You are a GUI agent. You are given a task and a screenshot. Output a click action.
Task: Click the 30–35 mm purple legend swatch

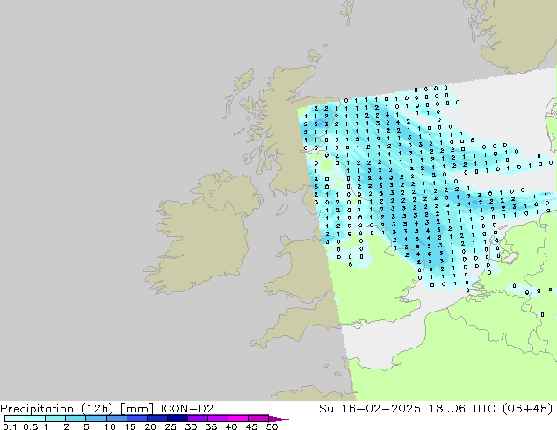(198, 419)
